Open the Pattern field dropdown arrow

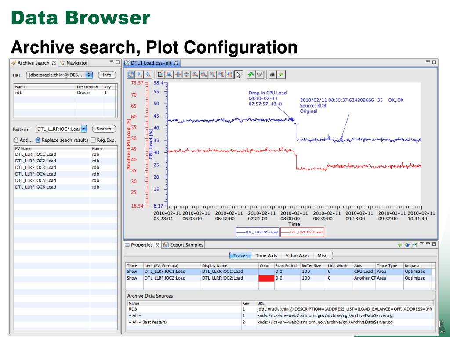(x=83, y=129)
